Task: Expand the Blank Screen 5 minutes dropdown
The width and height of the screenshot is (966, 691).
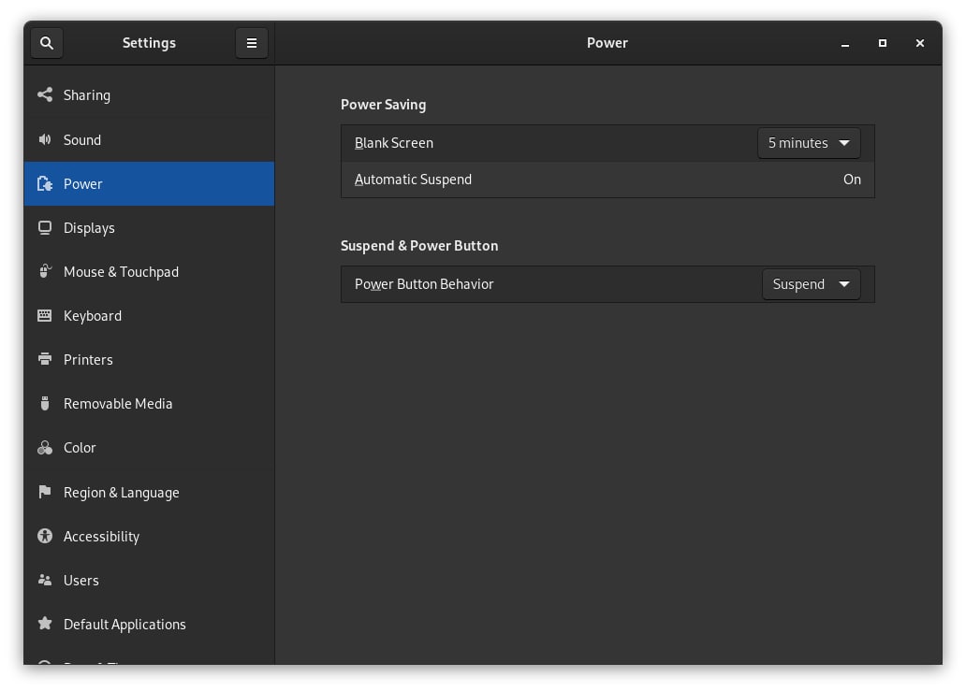Action: coord(809,143)
